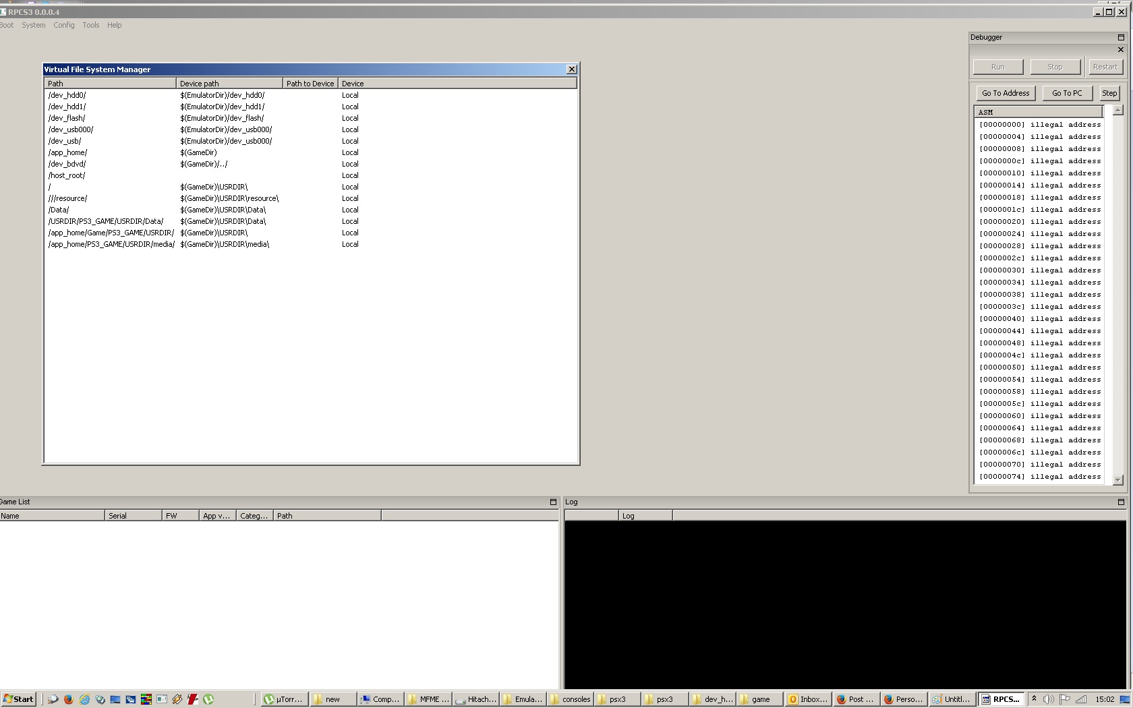Click the ASM column header in Debugger
The width and height of the screenshot is (1133, 708).
[x=1039, y=112]
